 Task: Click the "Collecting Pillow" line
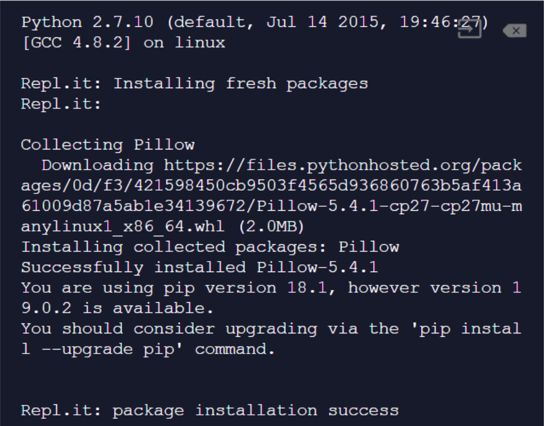(108, 145)
